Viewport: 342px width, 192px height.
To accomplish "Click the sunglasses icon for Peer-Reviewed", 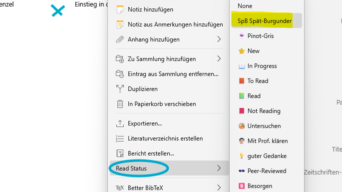I will click(x=242, y=171).
